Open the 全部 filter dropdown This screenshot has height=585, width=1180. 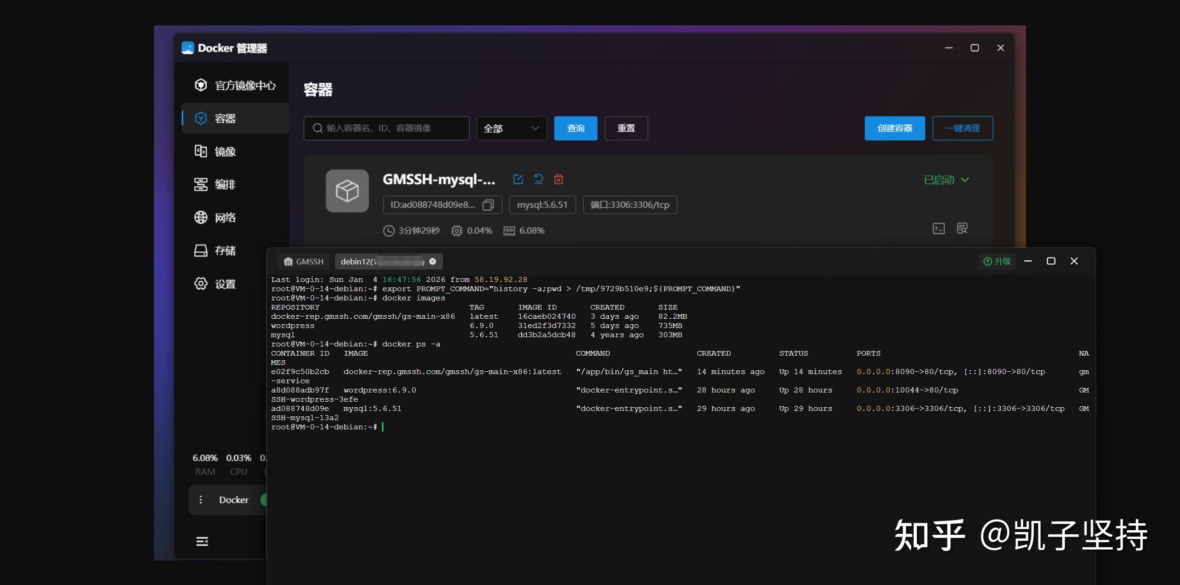pos(511,129)
